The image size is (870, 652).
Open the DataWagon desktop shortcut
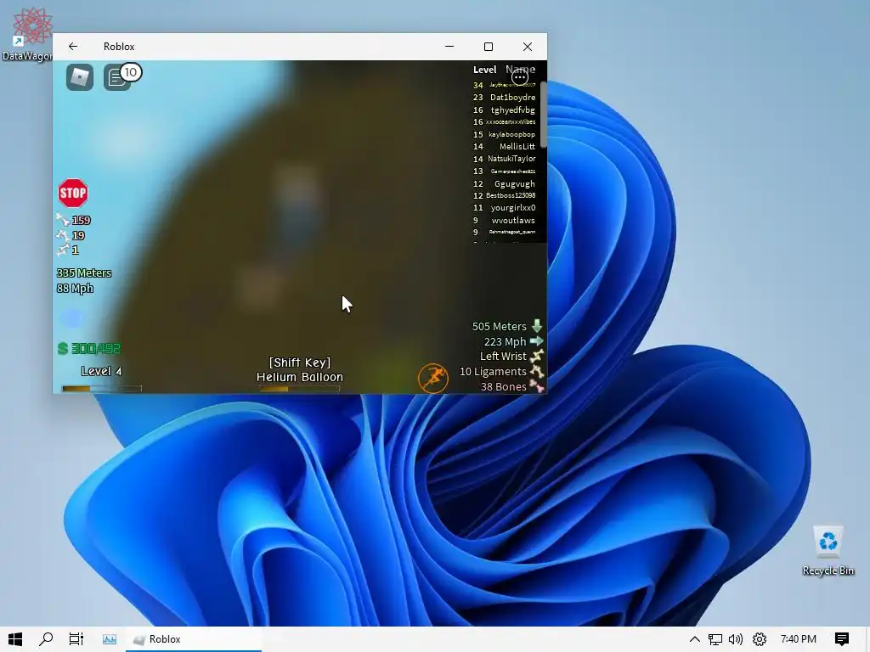pyautogui.click(x=28, y=33)
